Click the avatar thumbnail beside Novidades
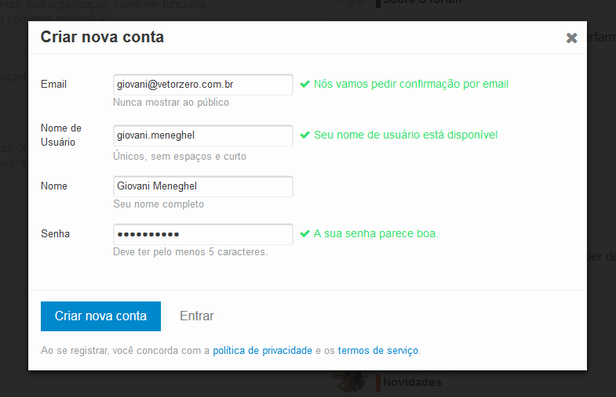616x397 pixels. [x=350, y=381]
